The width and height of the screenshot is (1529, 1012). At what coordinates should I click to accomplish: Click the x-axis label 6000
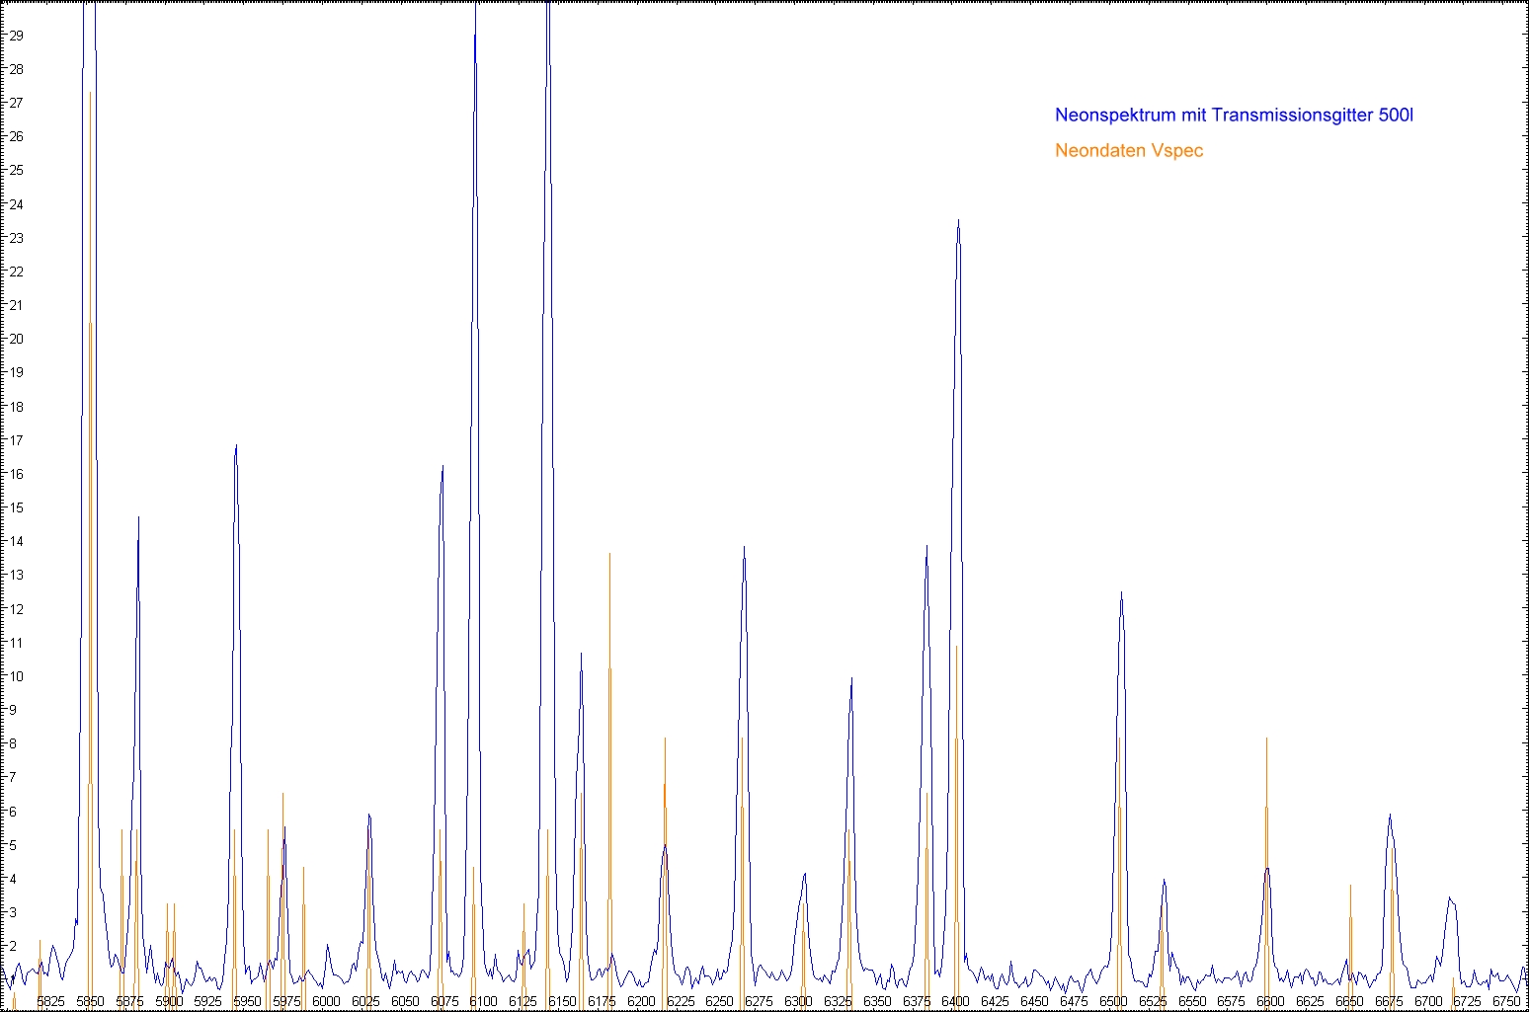[325, 1001]
